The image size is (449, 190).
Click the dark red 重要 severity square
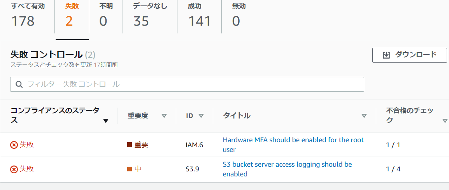[x=130, y=145]
